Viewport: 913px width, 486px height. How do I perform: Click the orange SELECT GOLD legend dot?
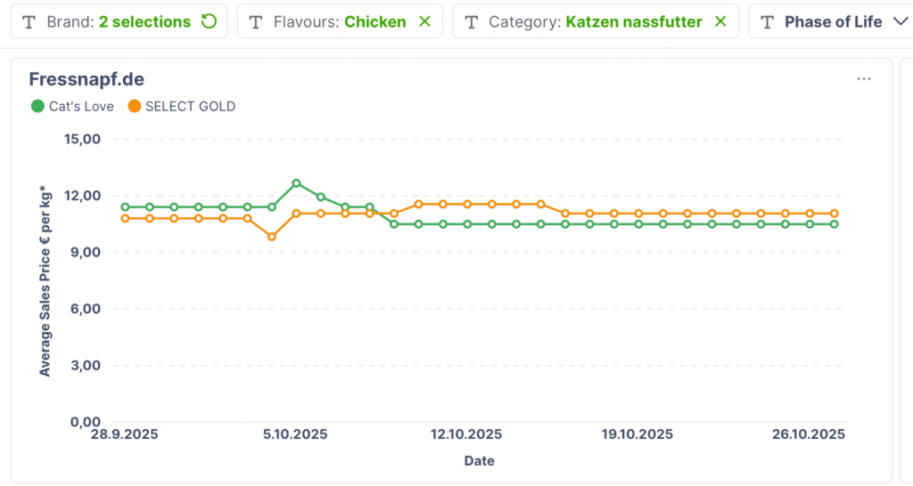click(x=134, y=106)
